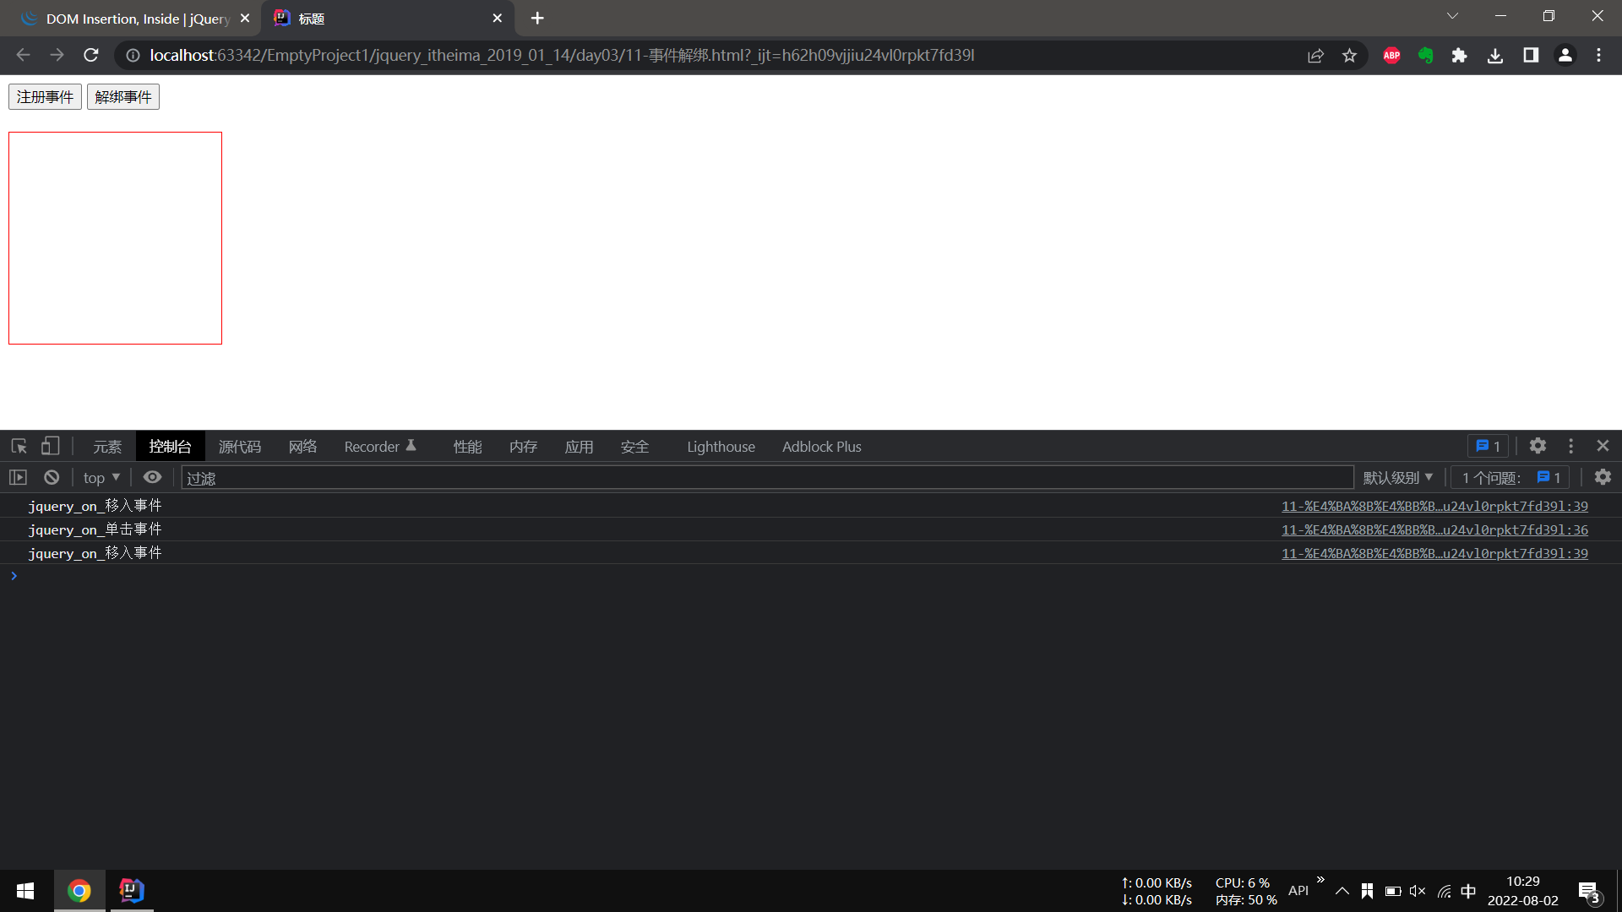
Task: Close the 标题 tab
Action: pos(498,18)
